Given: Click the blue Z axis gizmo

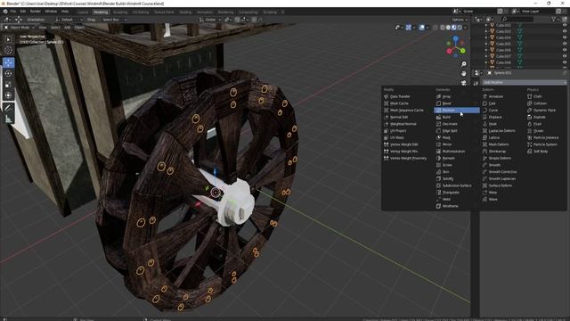Looking at the screenshot, I should [x=456, y=37].
